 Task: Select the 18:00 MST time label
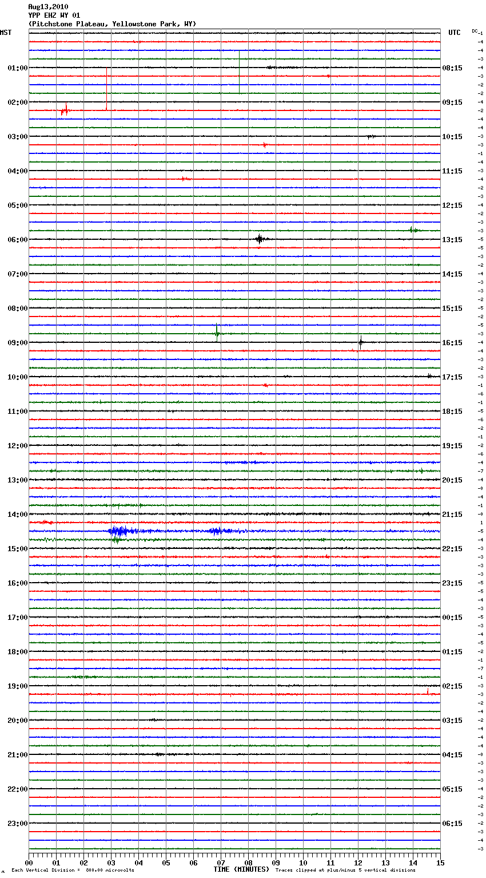click(18, 652)
